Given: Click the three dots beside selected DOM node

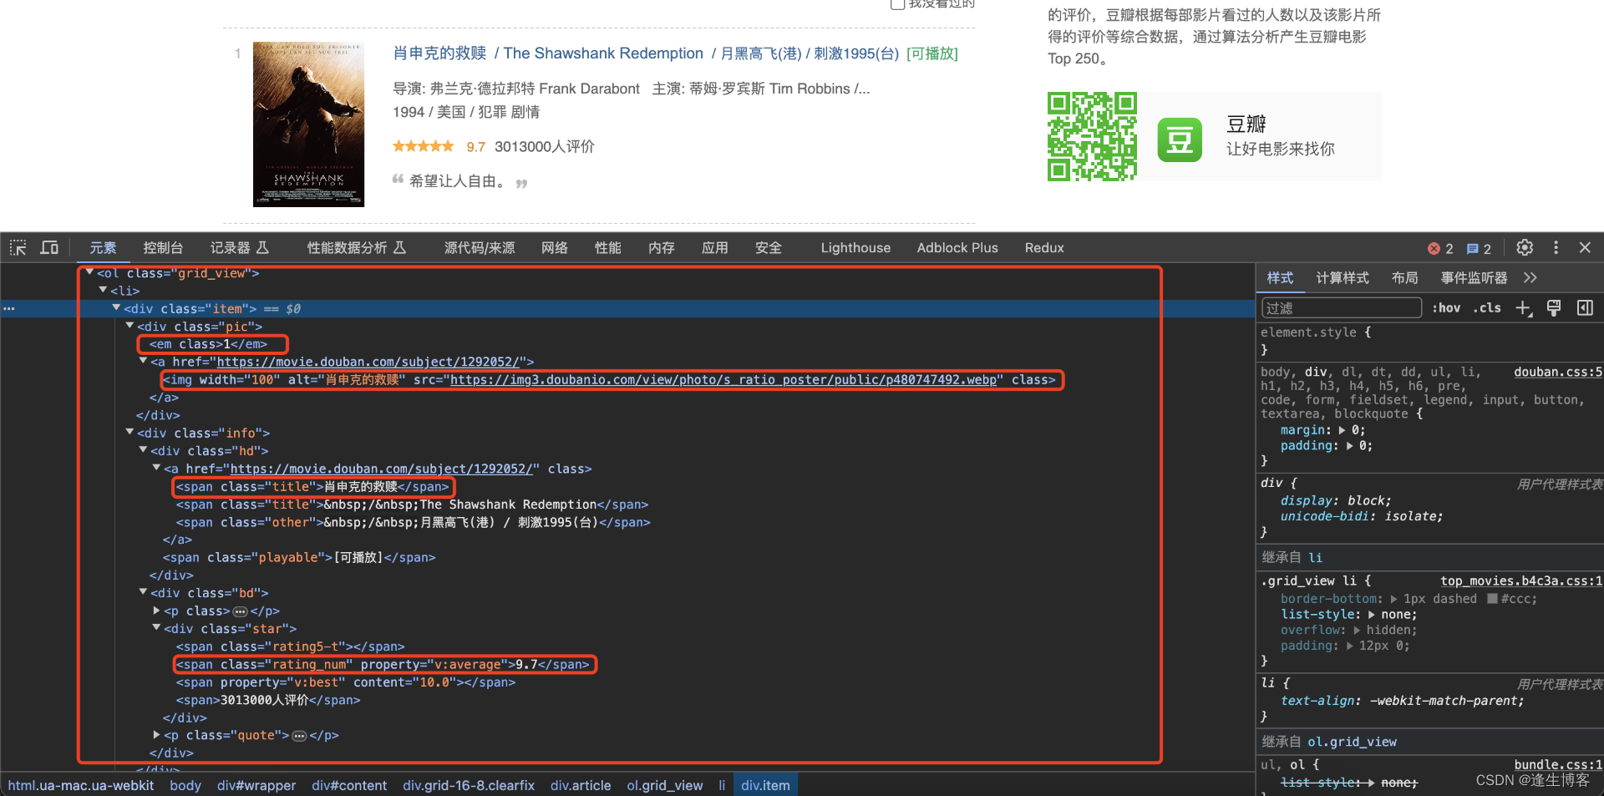Looking at the screenshot, I should pos(9,309).
